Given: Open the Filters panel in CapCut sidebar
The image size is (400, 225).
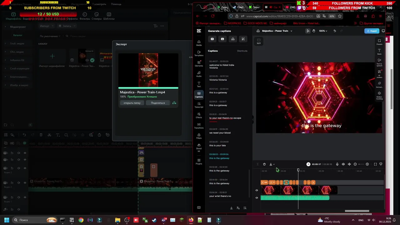Looking at the screenshot, I should point(199,136).
